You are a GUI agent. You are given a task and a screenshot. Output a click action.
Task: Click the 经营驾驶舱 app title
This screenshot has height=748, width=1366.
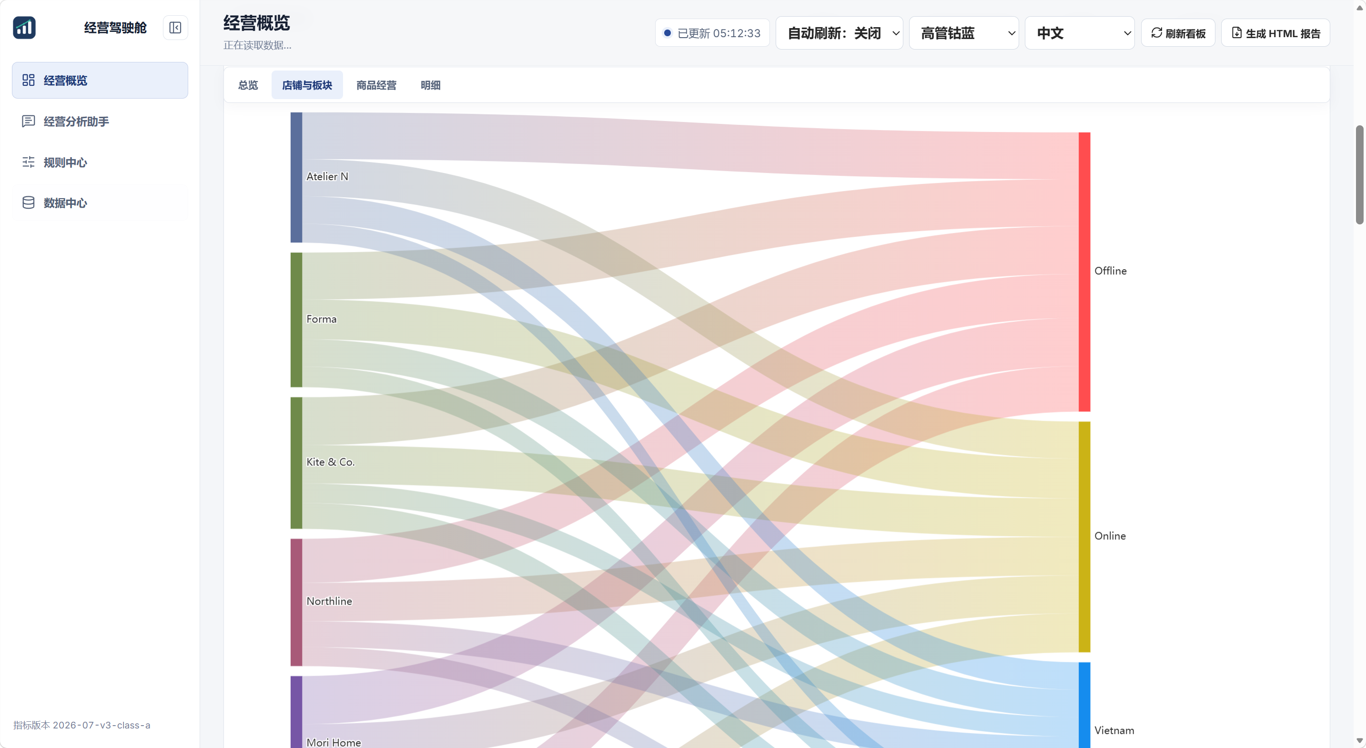tap(115, 28)
